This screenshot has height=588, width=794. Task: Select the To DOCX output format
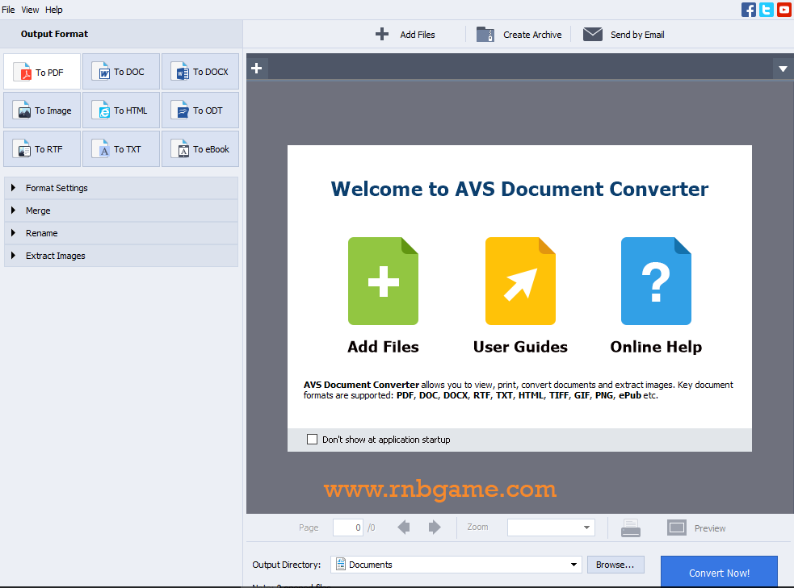pyautogui.click(x=200, y=72)
